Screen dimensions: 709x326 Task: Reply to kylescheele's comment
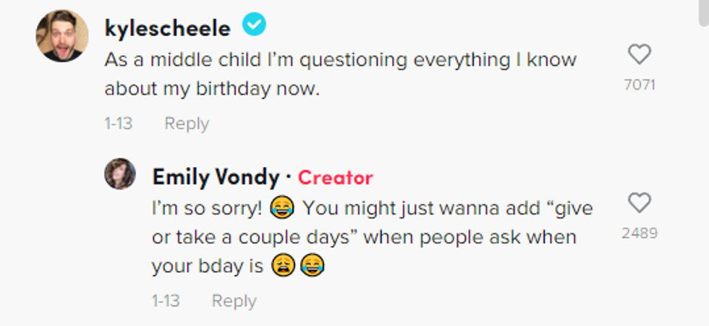187,124
